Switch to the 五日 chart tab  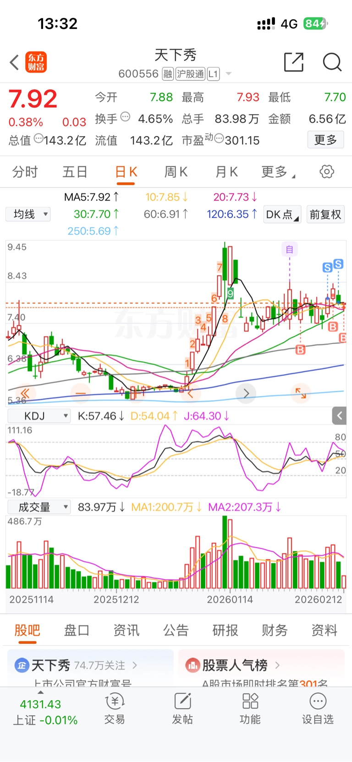(x=75, y=172)
